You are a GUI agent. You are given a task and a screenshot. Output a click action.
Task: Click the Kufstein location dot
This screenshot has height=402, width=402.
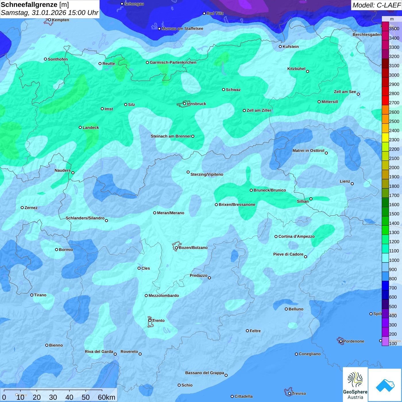(280, 47)
